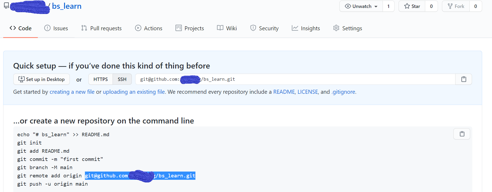Click the Fork button

(456, 6)
